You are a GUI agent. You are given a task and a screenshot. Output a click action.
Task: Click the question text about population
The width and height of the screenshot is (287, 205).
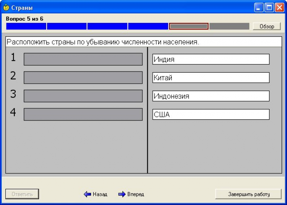(103, 42)
